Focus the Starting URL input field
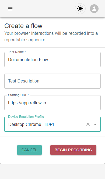The height and width of the screenshot is (179, 105). (x=52, y=103)
